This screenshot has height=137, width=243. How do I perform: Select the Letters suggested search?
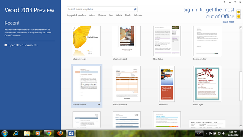(92, 15)
